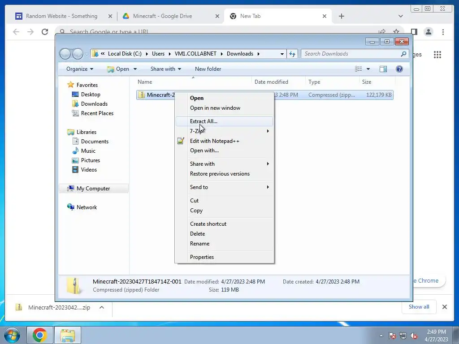Click Chrome reload page icon
The height and width of the screenshot is (344, 459).
(x=45, y=32)
